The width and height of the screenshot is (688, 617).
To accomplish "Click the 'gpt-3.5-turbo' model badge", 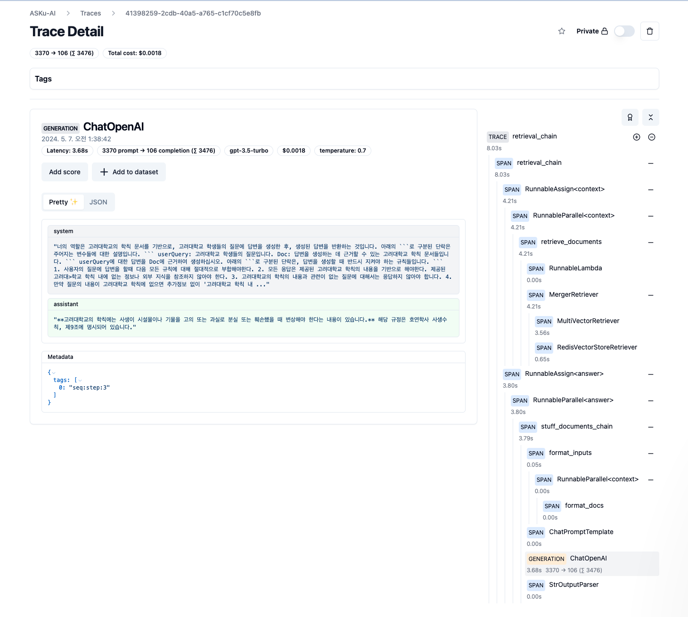I will click(x=249, y=151).
